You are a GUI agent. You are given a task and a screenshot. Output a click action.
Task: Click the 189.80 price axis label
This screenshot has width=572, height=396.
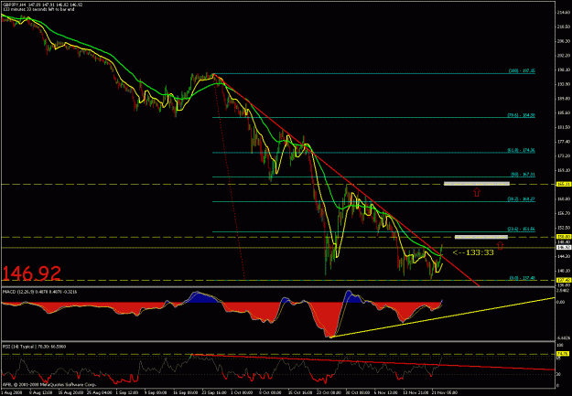tap(564, 99)
